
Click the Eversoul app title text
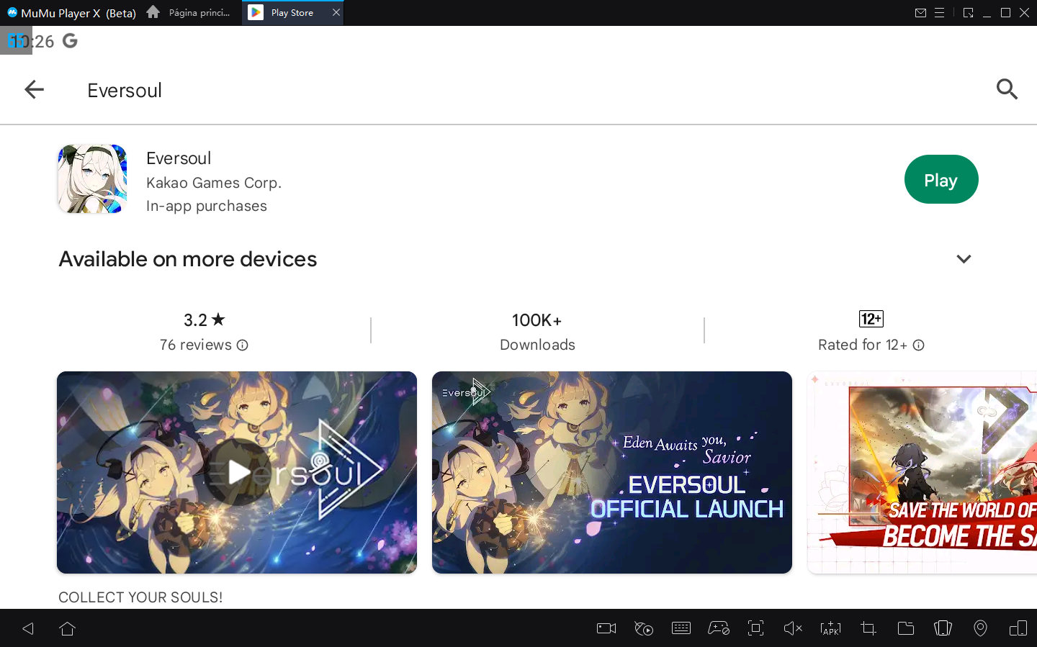pyautogui.click(x=179, y=158)
